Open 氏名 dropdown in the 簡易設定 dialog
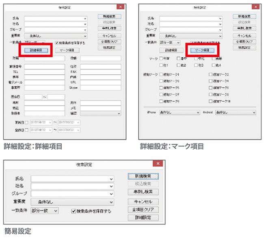Viewport: 264px width, 243px height. [x=111, y=179]
